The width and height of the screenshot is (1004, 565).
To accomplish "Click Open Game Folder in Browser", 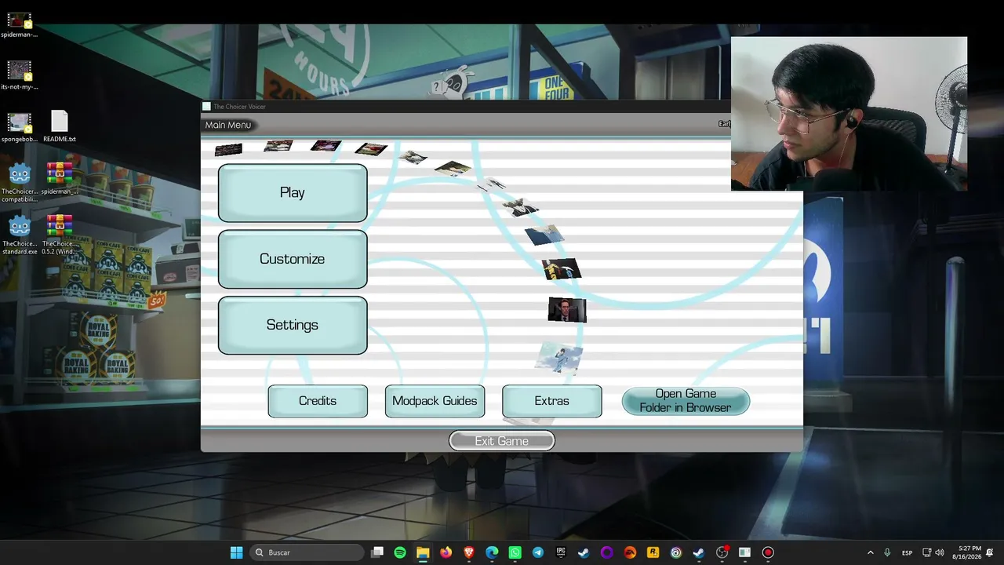I will [686, 401].
